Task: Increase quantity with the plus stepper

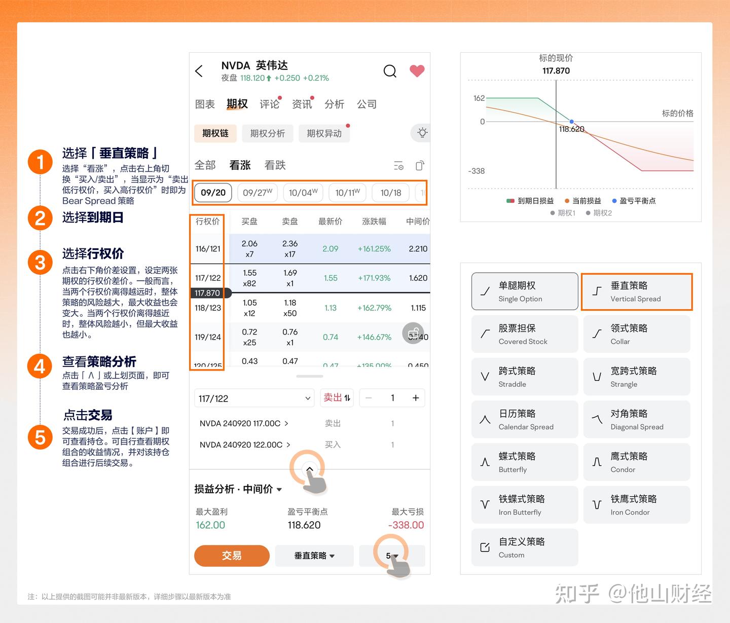Action: [416, 398]
